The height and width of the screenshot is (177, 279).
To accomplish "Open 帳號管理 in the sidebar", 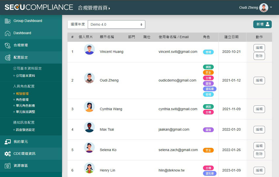I will [22, 94].
